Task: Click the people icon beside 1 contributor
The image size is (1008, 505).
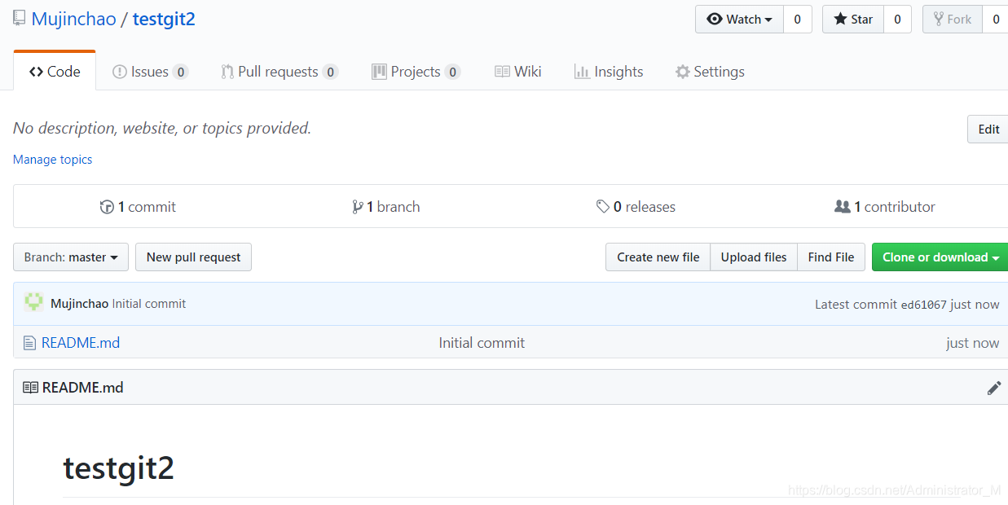Action: [x=843, y=207]
